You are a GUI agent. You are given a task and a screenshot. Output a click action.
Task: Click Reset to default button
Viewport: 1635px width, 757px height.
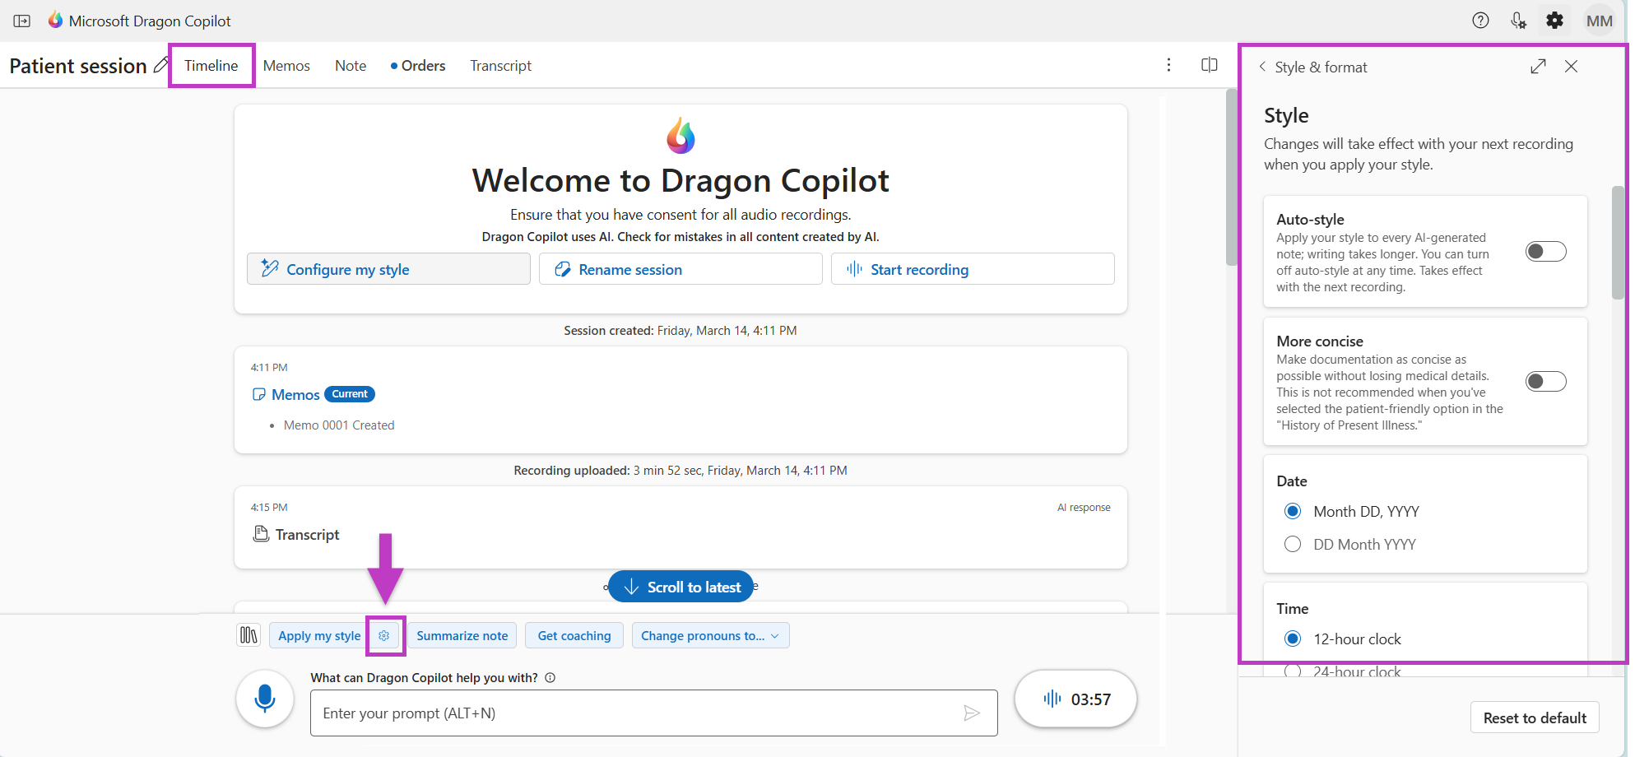coord(1535,718)
